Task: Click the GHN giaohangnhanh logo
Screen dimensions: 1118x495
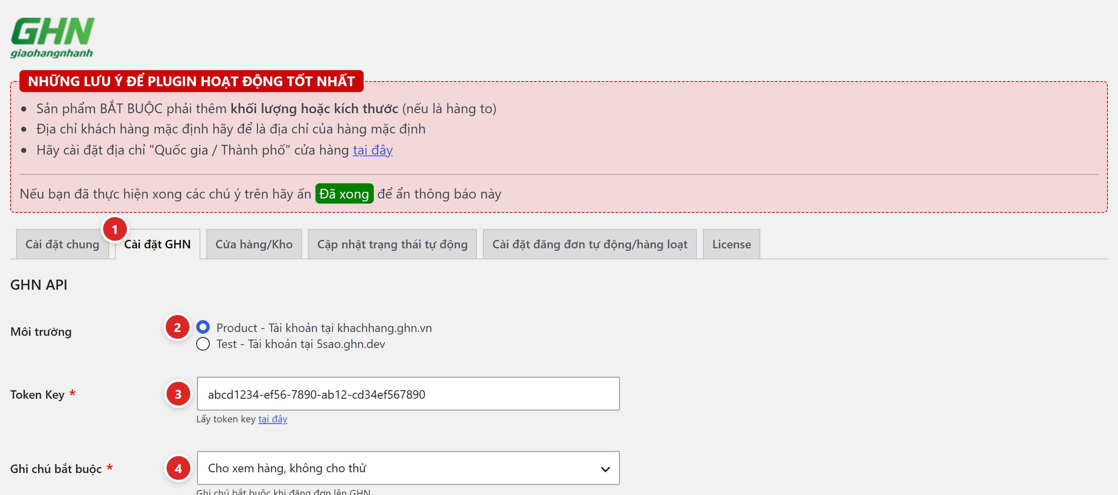Action: coord(52,37)
